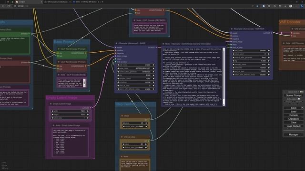
Task: Click scrollbar in KSampler ADVANCED General Information note
Action: coord(224,77)
